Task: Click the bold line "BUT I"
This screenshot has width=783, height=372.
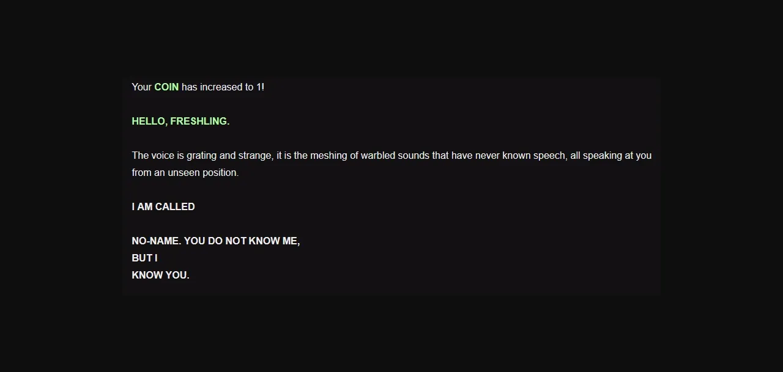Action: (144, 258)
